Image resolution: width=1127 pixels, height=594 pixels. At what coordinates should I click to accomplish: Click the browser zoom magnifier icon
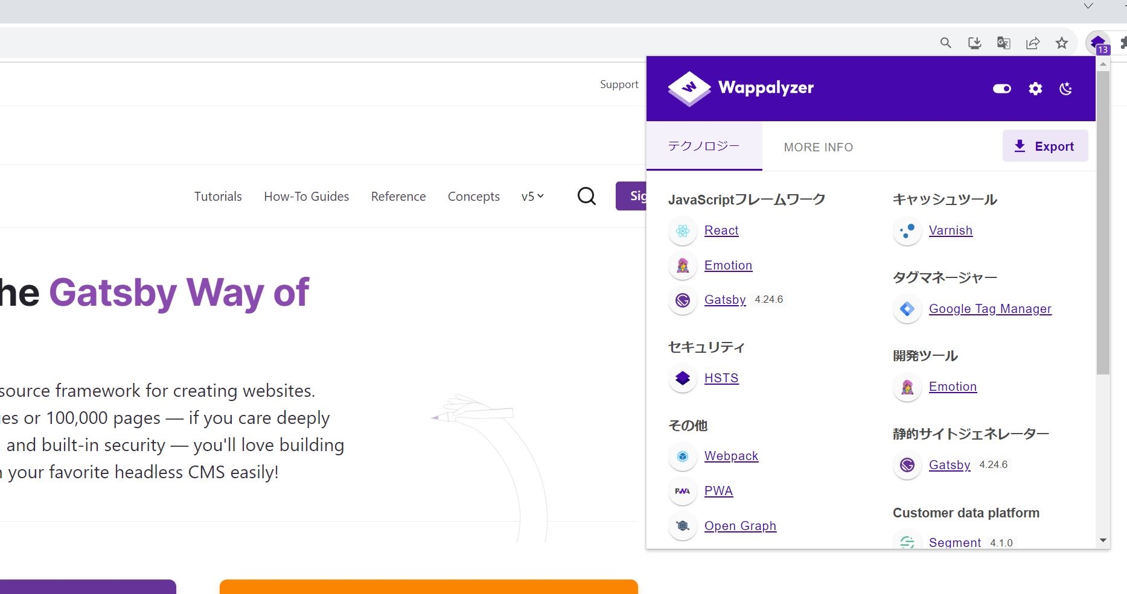click(945, 43)
